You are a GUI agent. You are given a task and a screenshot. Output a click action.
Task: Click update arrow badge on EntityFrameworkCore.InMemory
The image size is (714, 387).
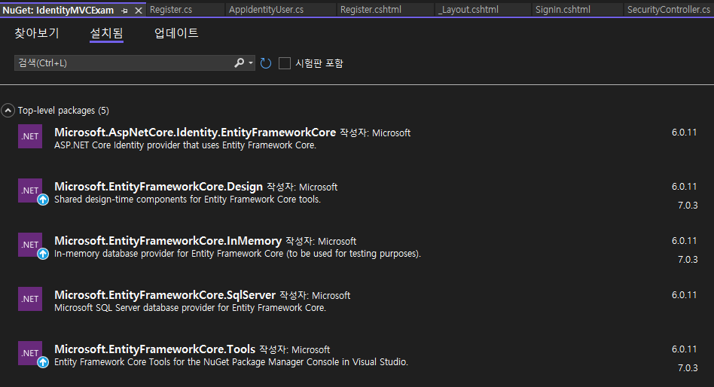(43, 254)
